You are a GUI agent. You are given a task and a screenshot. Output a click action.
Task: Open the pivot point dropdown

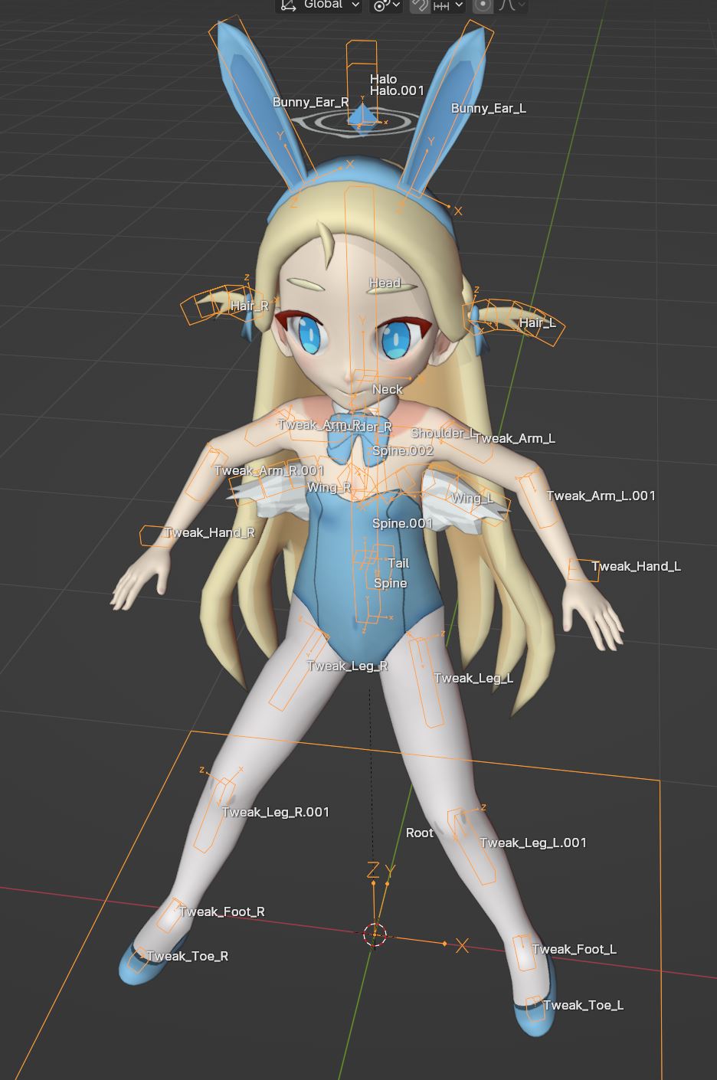tap(386, 5)
